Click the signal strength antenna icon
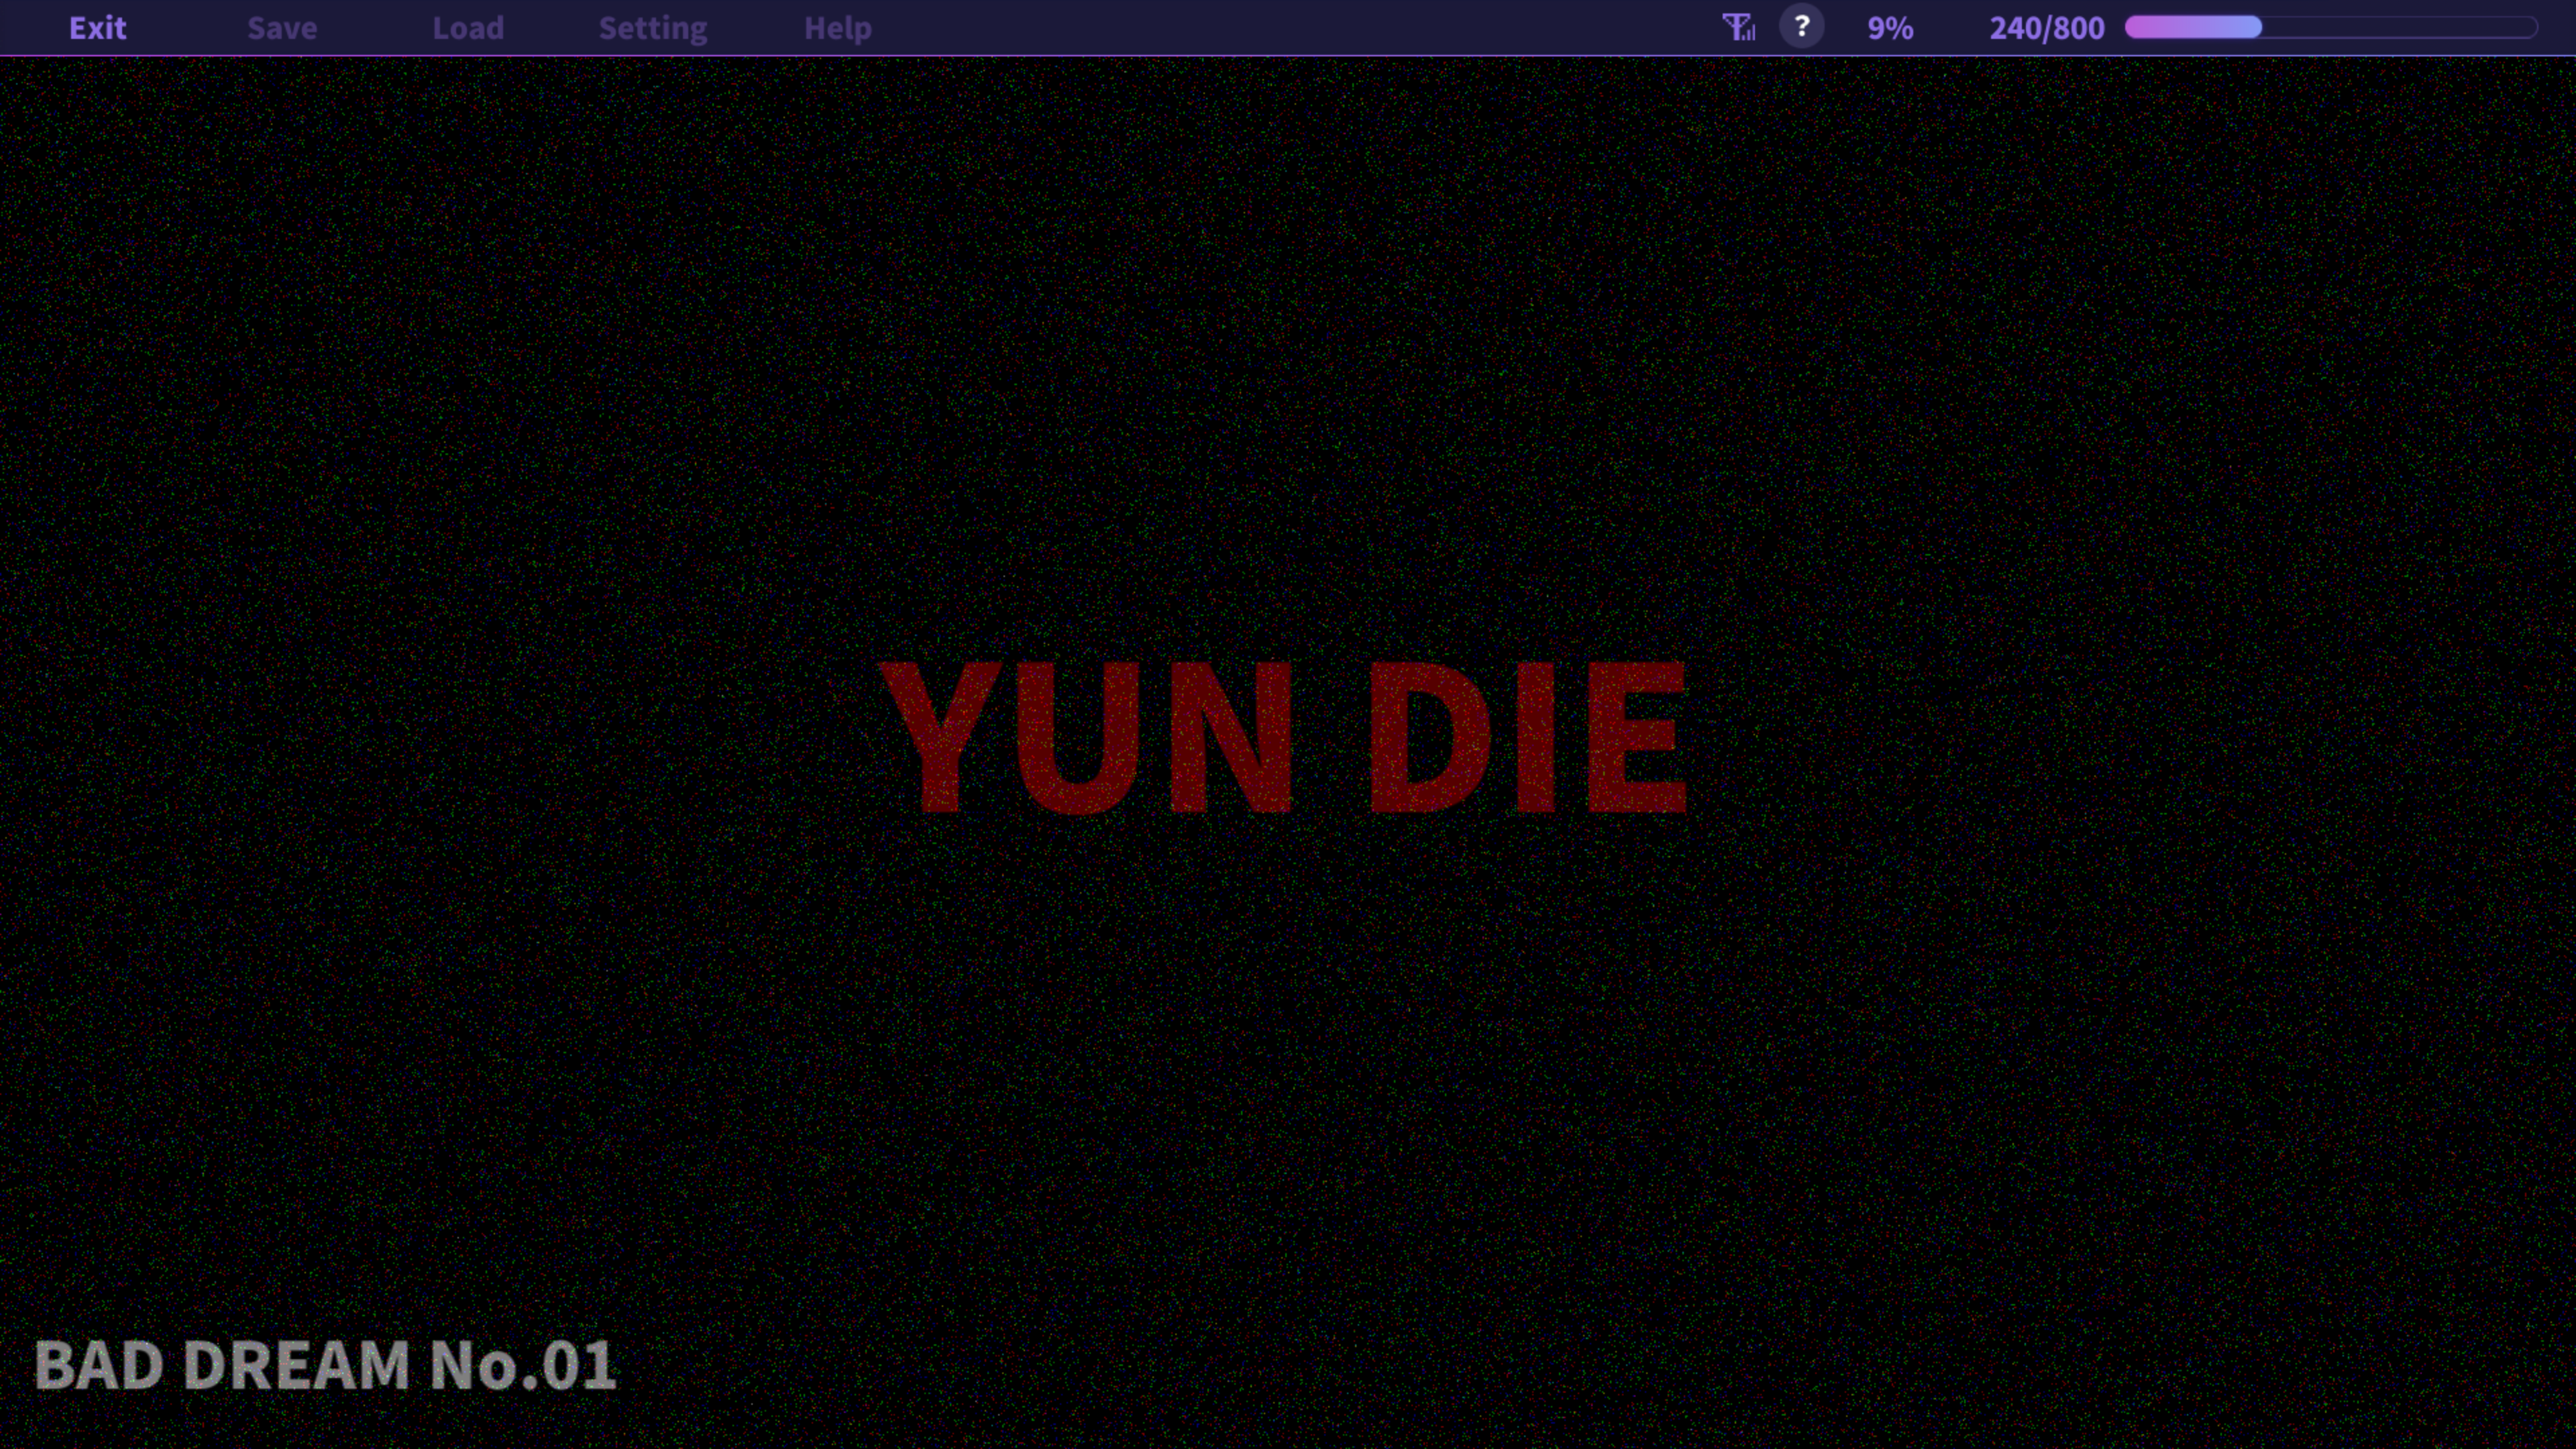2576x1449 pixels. [x=1738, y=27]
